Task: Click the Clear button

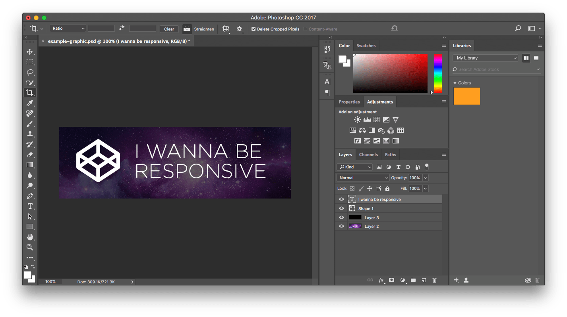Action: tap(169, 29)
